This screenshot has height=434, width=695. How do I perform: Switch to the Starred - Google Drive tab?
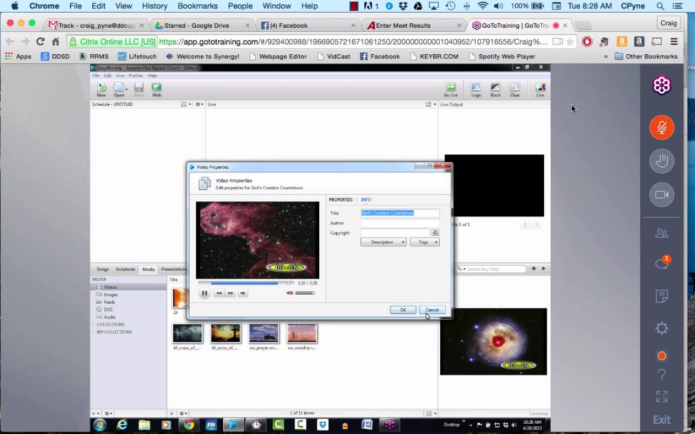click(197, 26)
